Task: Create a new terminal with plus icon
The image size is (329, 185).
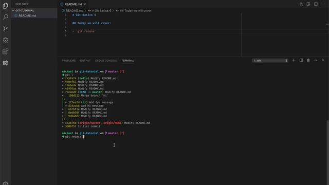Action: [294, 61]
